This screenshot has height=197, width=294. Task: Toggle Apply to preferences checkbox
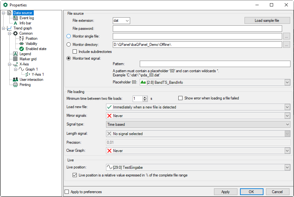tap(67, 192)
